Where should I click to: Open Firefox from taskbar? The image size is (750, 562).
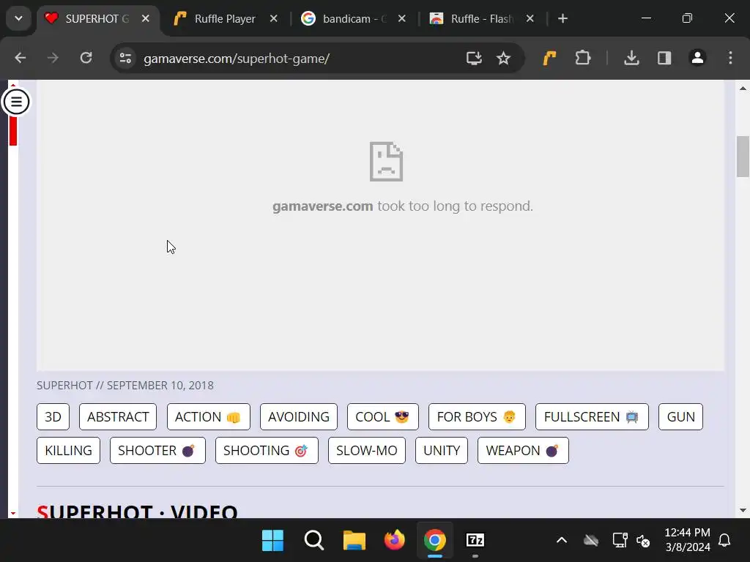(x=395, y=540)
